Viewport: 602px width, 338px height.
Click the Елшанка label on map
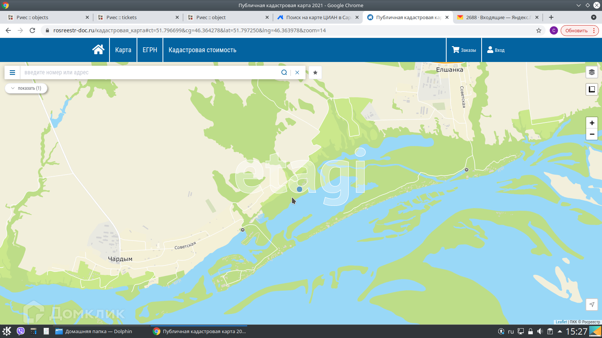pyautogui.click(x=450, y=69)
